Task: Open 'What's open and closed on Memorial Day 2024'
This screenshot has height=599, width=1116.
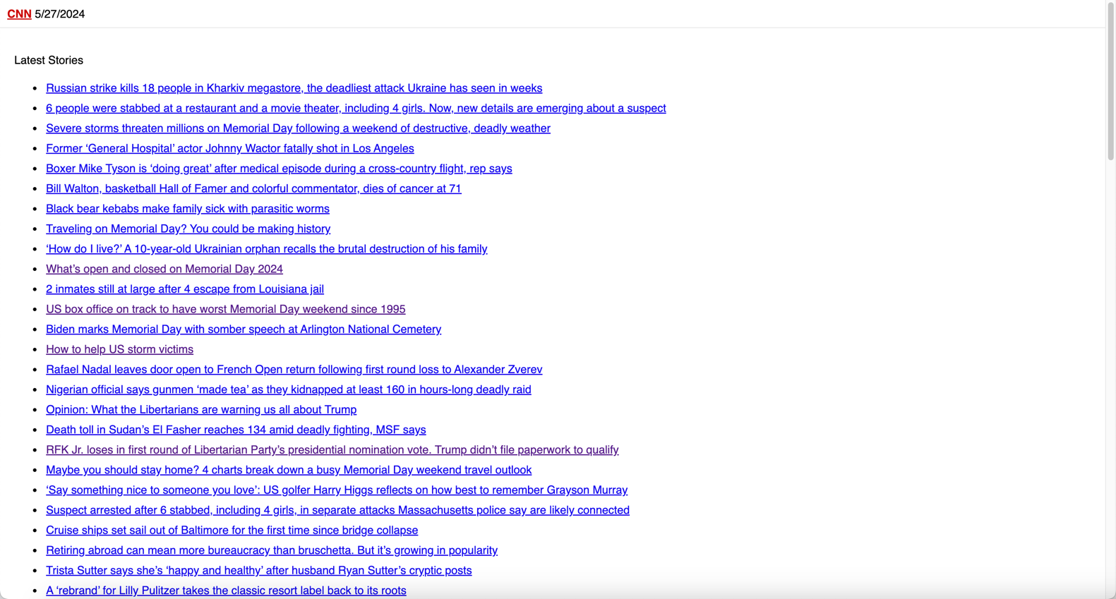Action: pos(164,269)
